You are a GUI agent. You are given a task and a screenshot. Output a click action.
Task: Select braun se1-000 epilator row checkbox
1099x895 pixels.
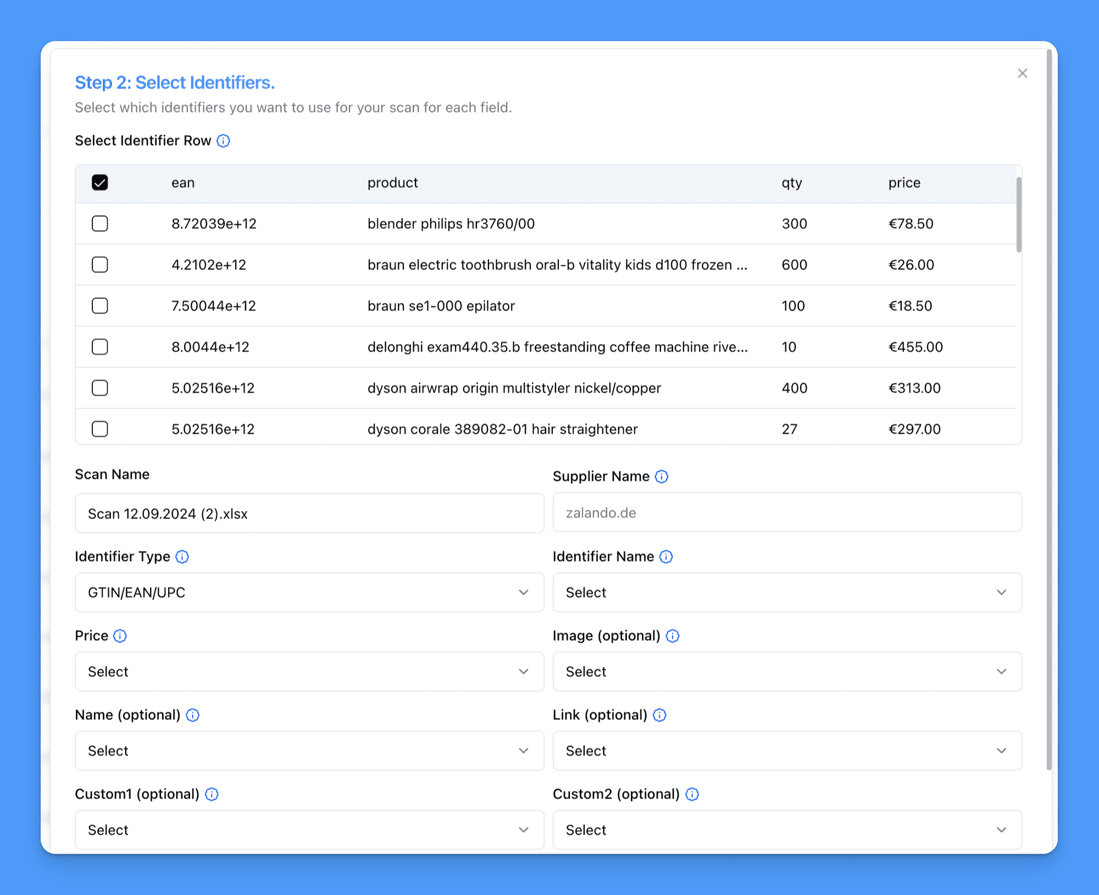(x=100, y=306)
